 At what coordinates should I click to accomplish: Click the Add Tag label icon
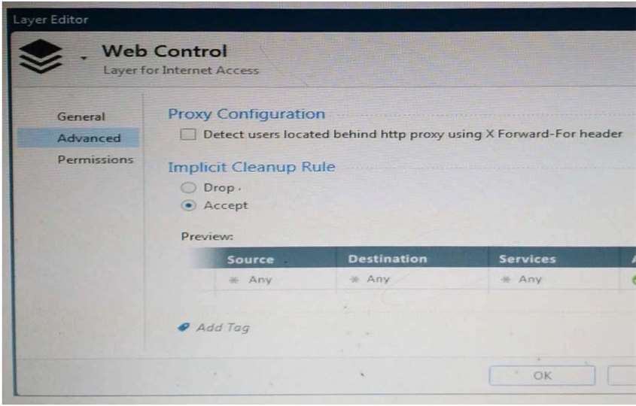click(184, 326)
